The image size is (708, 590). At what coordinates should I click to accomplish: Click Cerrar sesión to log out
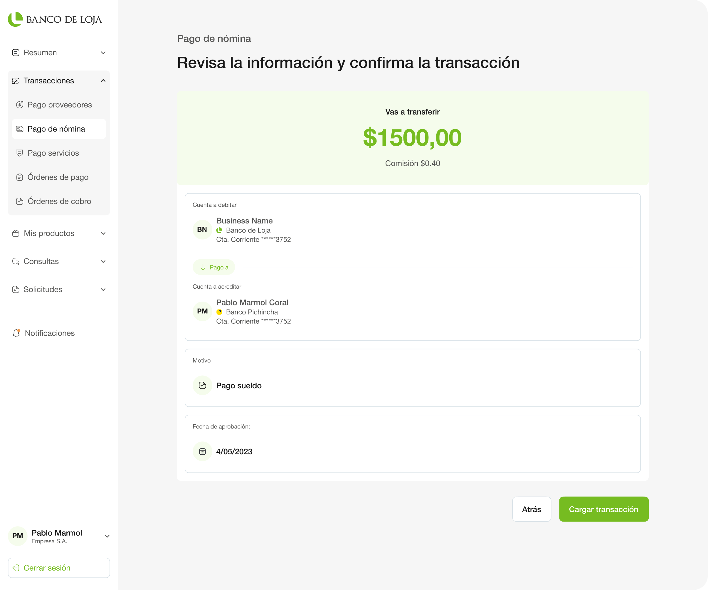(x=59, y=568)
